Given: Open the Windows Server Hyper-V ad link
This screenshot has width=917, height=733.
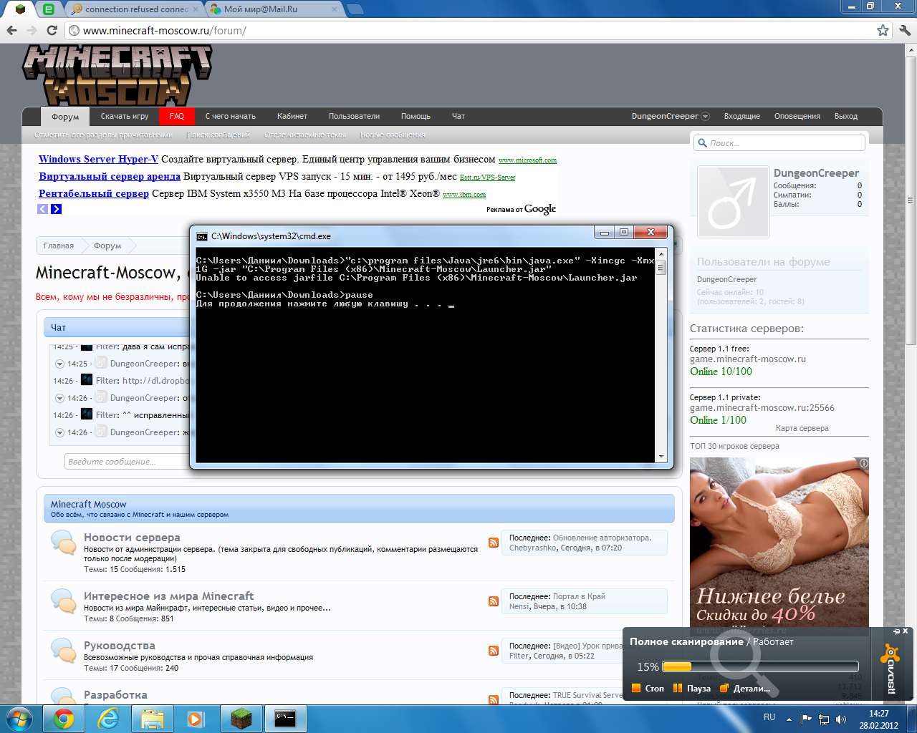Looking at the screenshot, I should pos(99,159).
